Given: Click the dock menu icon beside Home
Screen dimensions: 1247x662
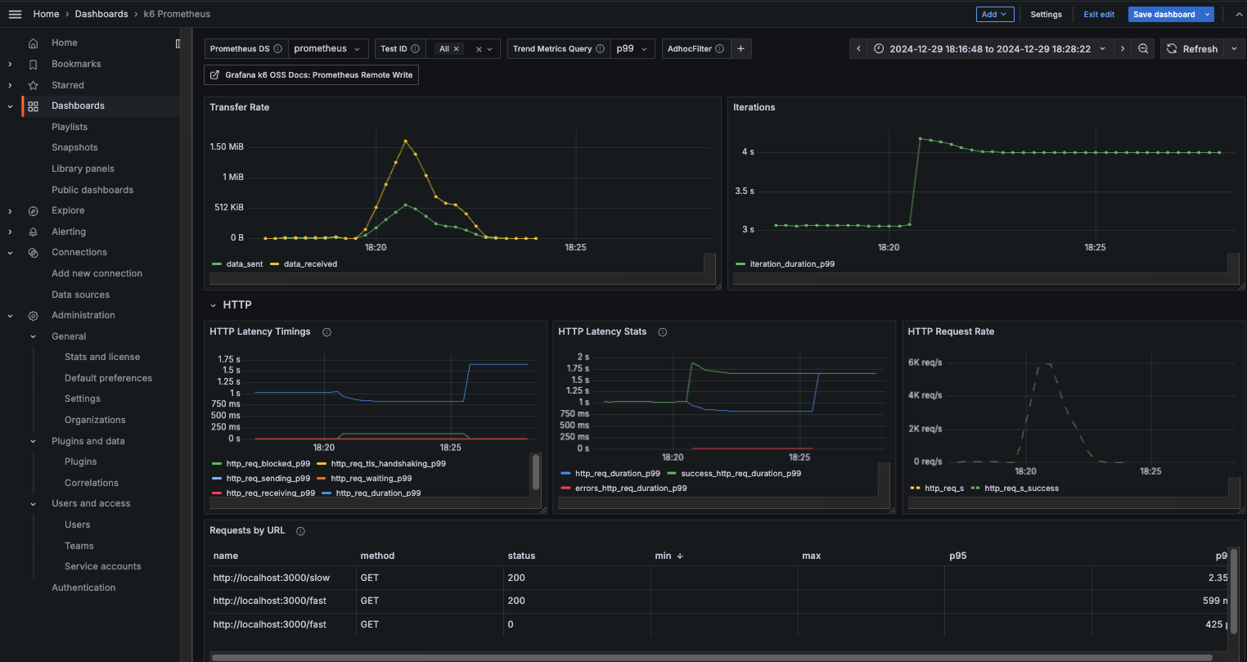Looking at the screenshot, I should coord(178,43).
